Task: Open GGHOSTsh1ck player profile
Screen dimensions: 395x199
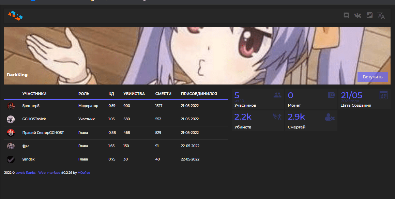Action: coord(34,119)
